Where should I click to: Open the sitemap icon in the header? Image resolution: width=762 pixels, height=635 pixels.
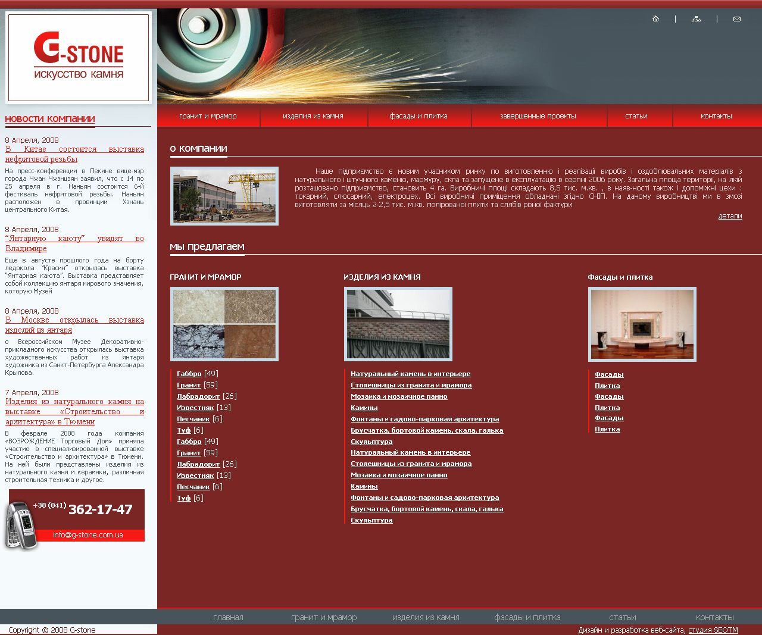coord(695,19)
